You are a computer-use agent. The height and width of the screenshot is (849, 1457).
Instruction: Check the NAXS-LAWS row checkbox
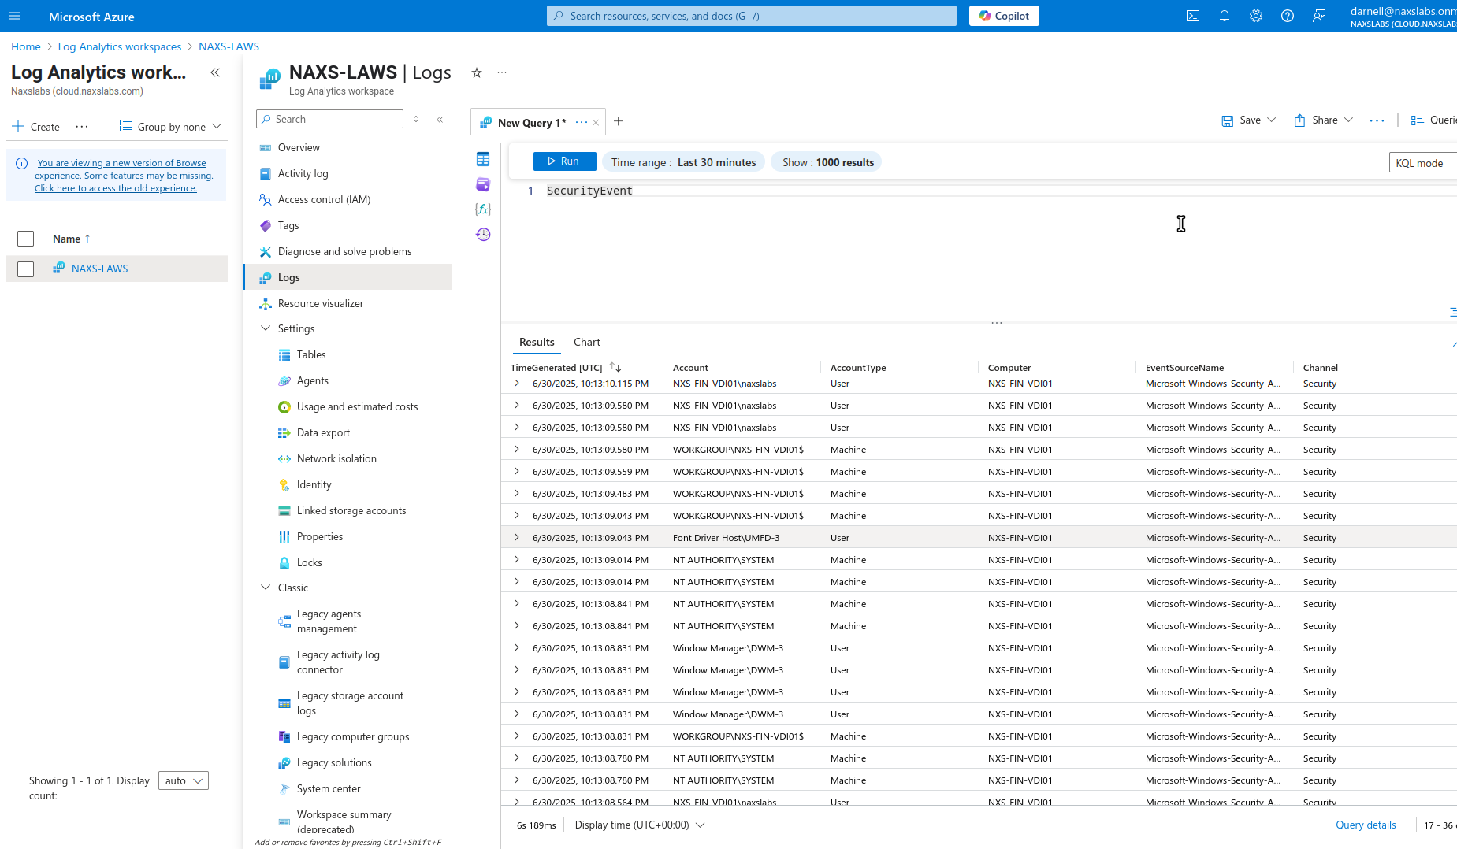click(26, 269)
